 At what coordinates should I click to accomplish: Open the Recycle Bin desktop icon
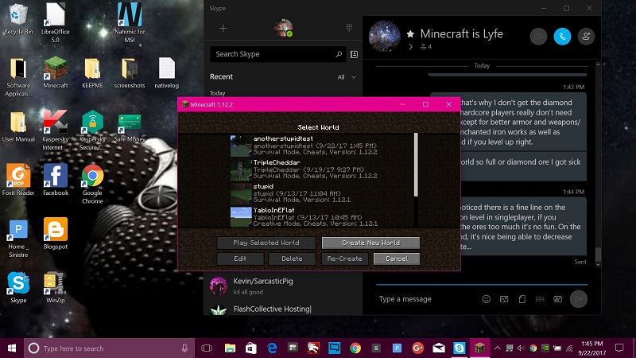pos(17,19)
